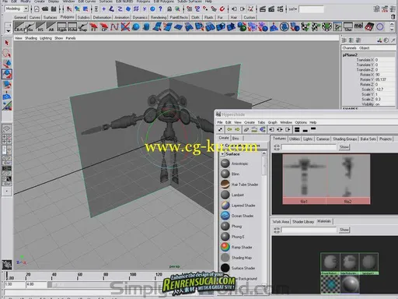This screenshot has height=299, width=398.
Task: Show only bottom tabs in Hypershade
Action: [305, 130]
